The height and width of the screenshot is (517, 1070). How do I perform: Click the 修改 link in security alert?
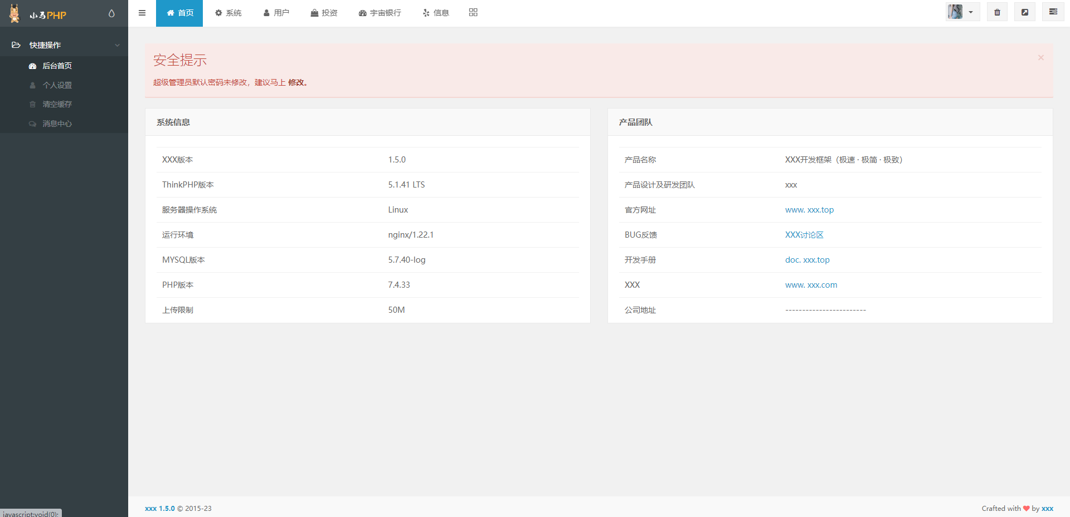pyautogui.click(x=296, y=82)
